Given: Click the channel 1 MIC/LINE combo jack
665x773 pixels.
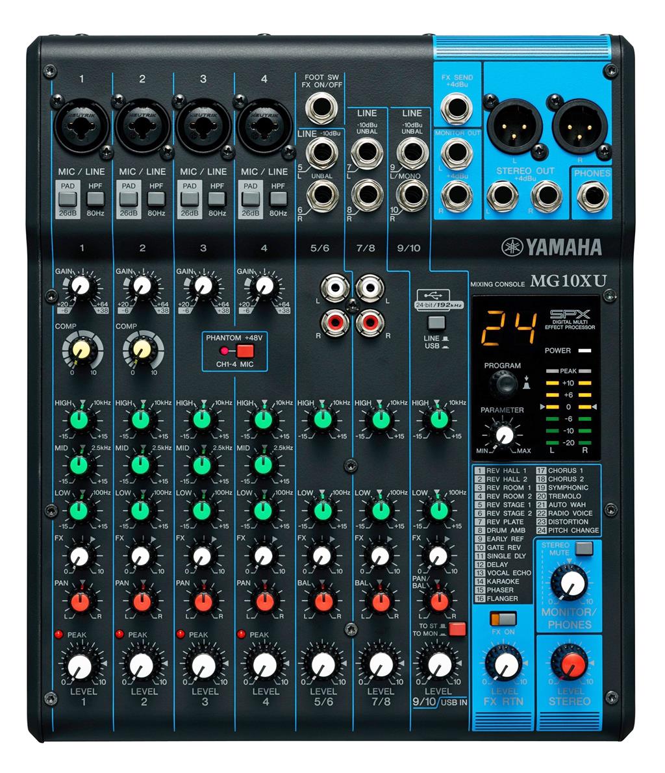Looking at the screenshot, I should coord(81,125).
